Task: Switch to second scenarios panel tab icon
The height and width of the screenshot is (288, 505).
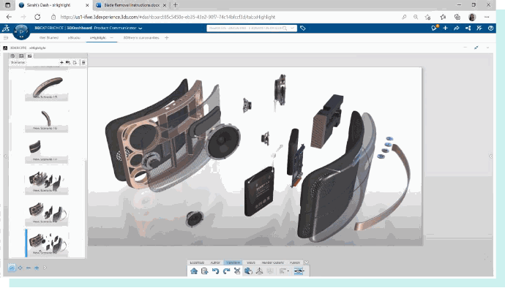Action: (21, 56)
